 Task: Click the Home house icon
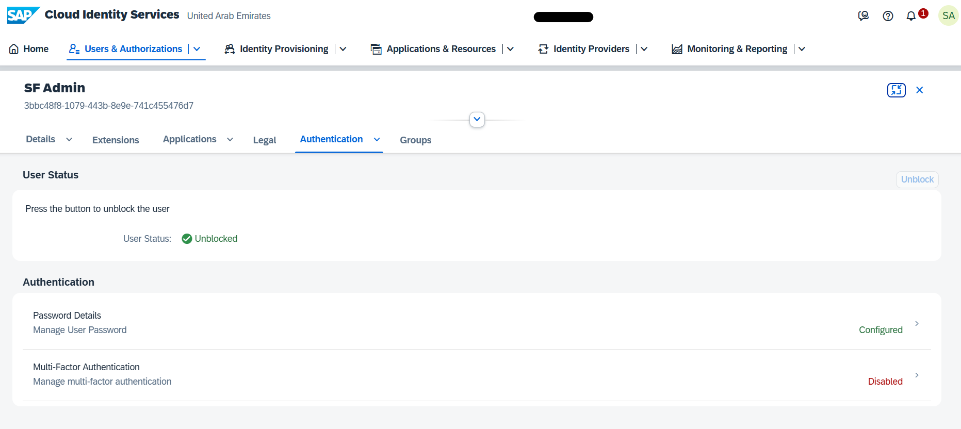tap(14, 49)
